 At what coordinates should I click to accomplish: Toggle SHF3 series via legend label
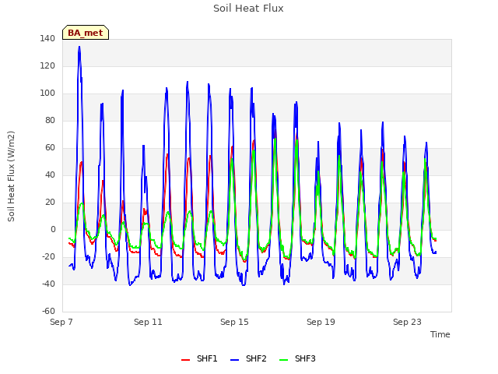[x=305, y=358]
